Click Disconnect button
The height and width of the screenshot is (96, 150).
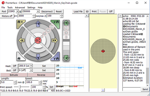coord(47,11)
